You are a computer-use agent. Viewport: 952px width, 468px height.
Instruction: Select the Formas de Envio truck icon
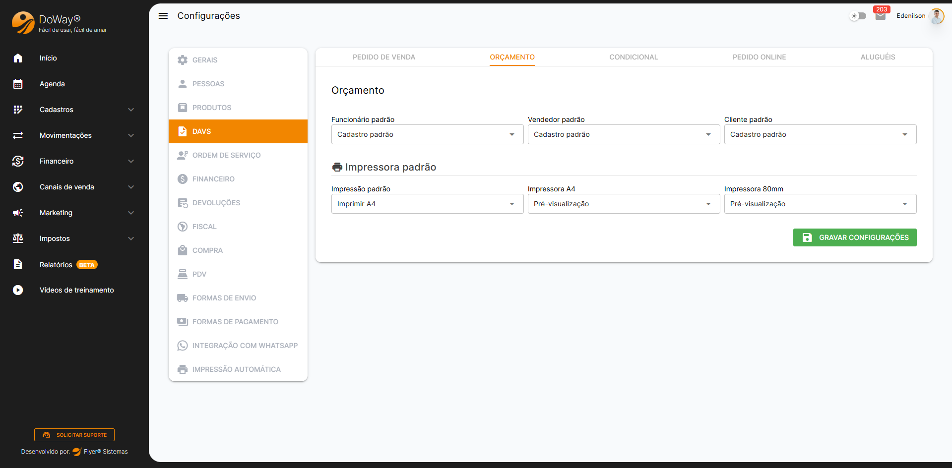183,298
